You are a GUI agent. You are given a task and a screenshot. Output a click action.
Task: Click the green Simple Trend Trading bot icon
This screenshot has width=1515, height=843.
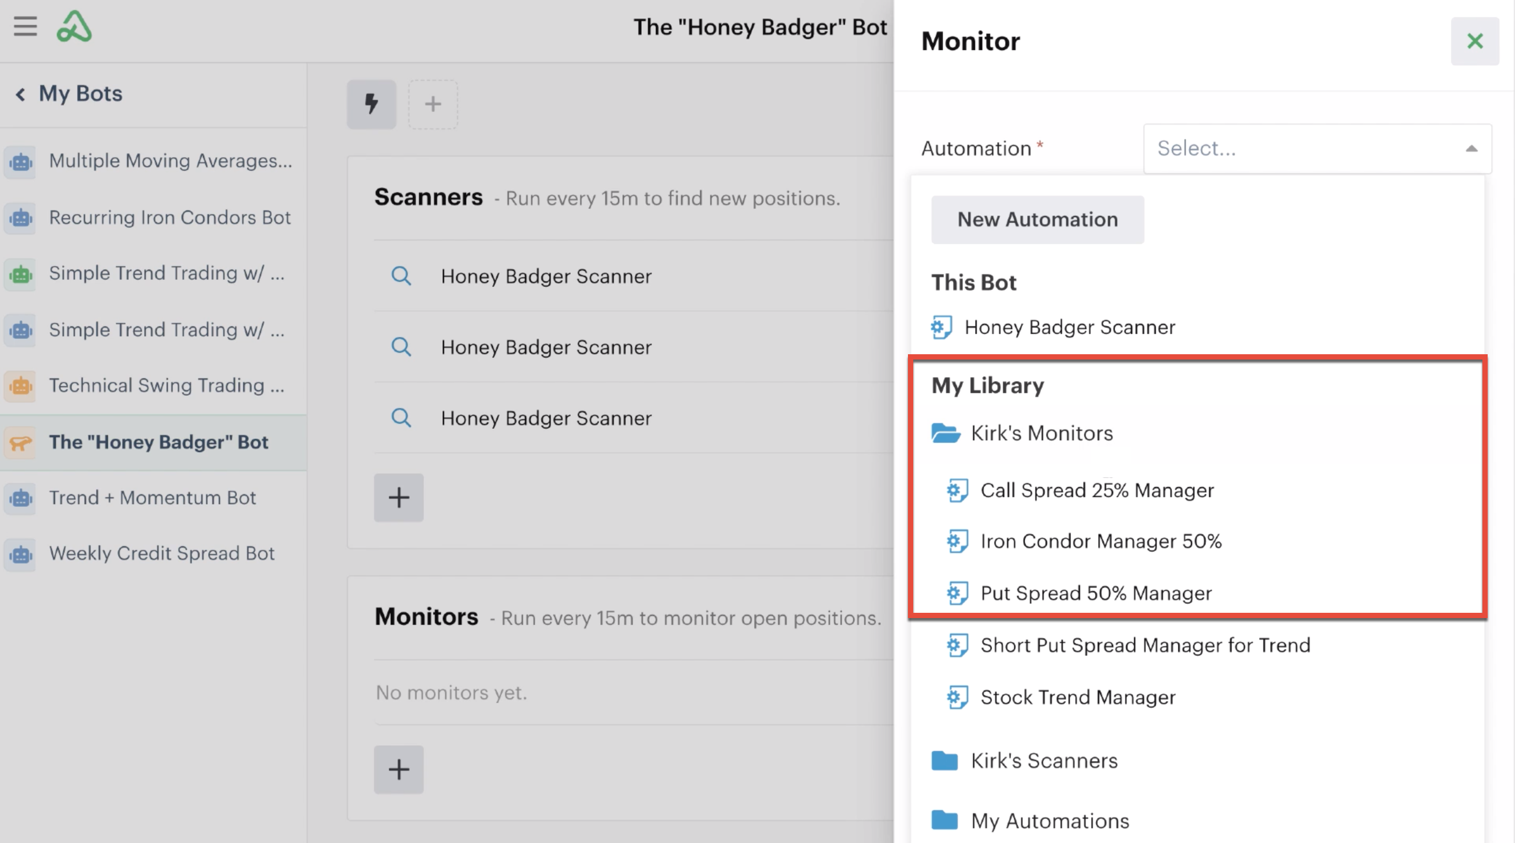(21, 274)
